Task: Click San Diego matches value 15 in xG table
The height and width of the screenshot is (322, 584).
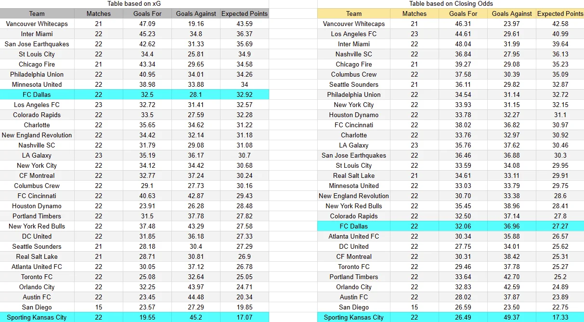Action: [99, 307]
